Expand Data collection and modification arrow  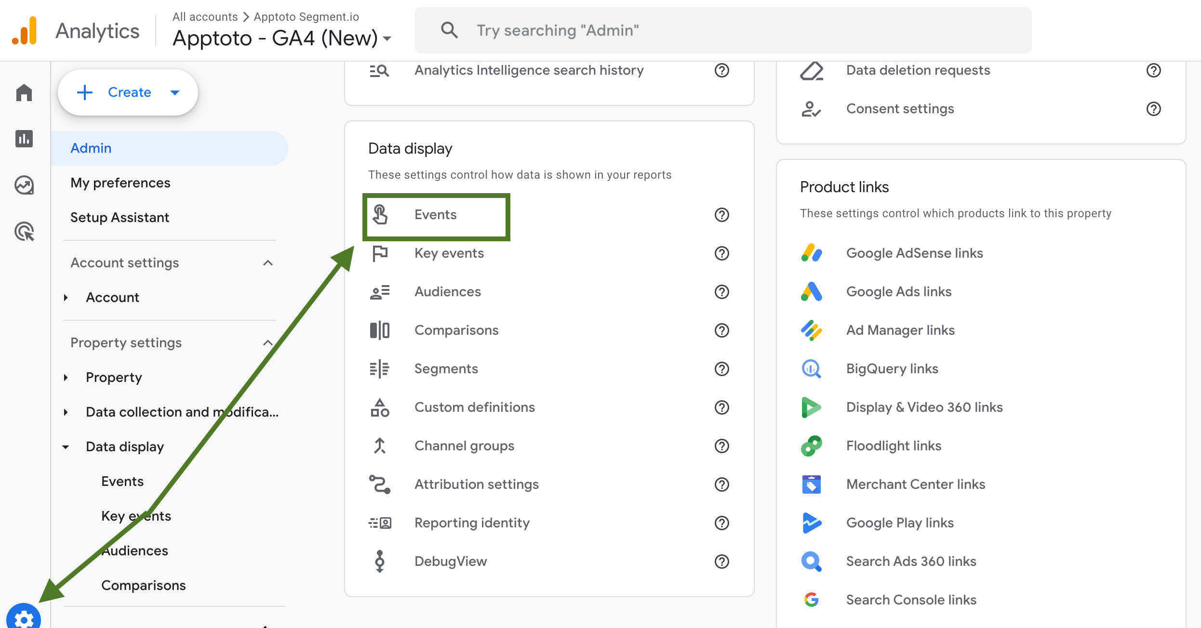(x=66, y=412)
